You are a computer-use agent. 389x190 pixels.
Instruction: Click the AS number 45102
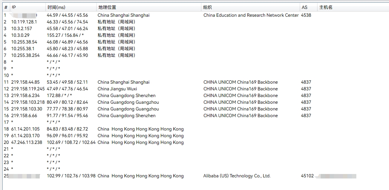307,176
